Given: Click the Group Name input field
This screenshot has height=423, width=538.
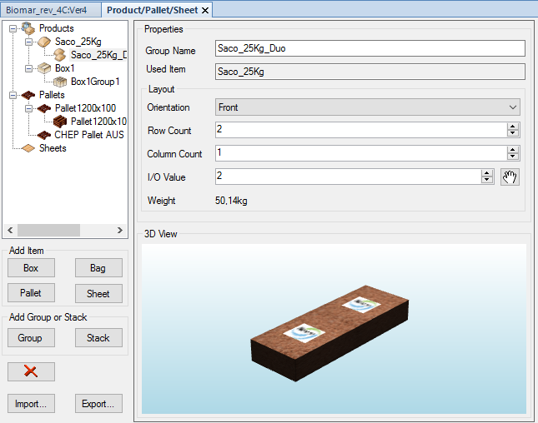Looking at the screenshot, I should pos(370,48).
